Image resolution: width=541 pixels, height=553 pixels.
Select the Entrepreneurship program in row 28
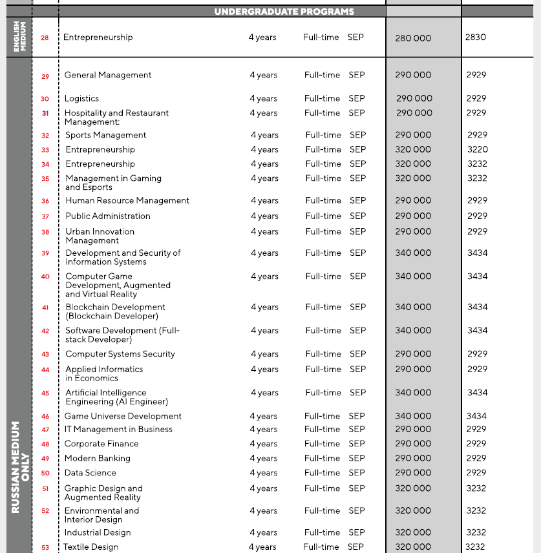pos(98,37)
